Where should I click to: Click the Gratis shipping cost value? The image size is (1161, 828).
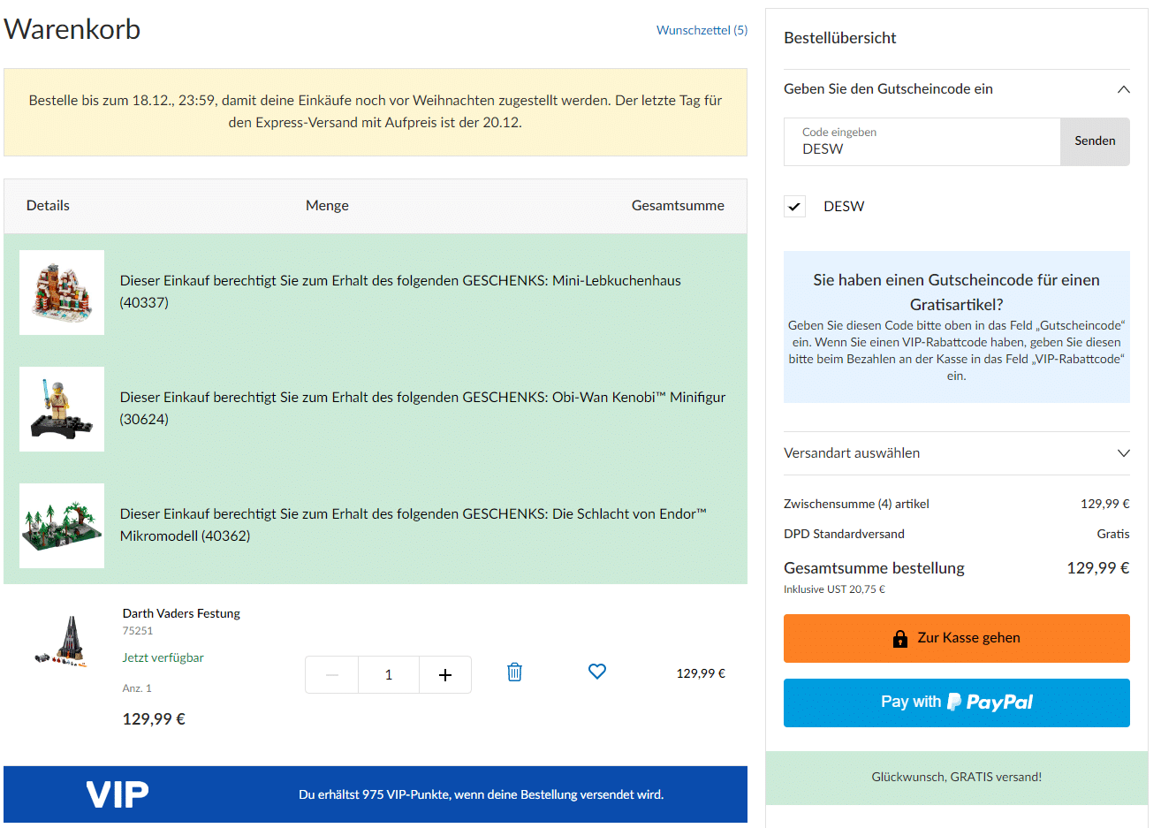point(1113,534)
